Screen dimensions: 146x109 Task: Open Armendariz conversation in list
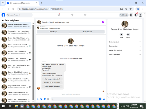point(16,32)
